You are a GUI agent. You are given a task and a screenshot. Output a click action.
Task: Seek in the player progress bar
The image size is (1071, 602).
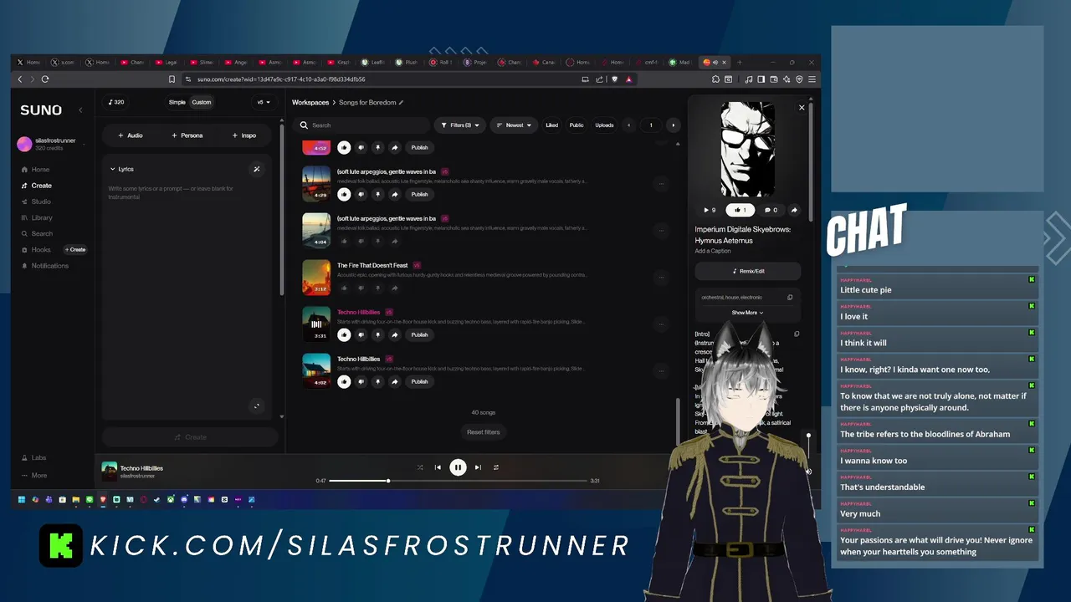click(x=458, y=481)
